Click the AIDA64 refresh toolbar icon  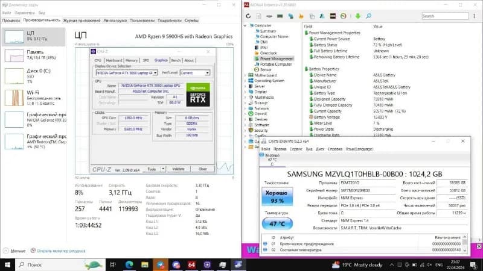(248, 16)
